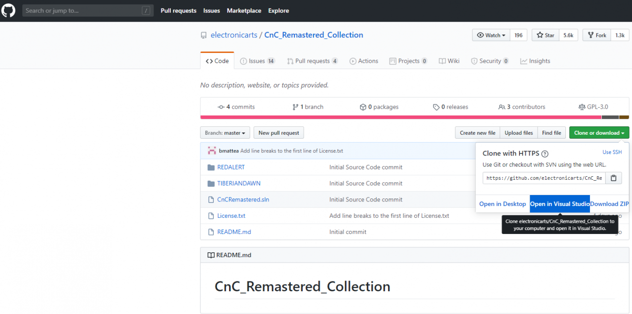Viewport: 632px width, 314px height.
Task: Switch to Use SSH cloning
Action: (612, 153)
